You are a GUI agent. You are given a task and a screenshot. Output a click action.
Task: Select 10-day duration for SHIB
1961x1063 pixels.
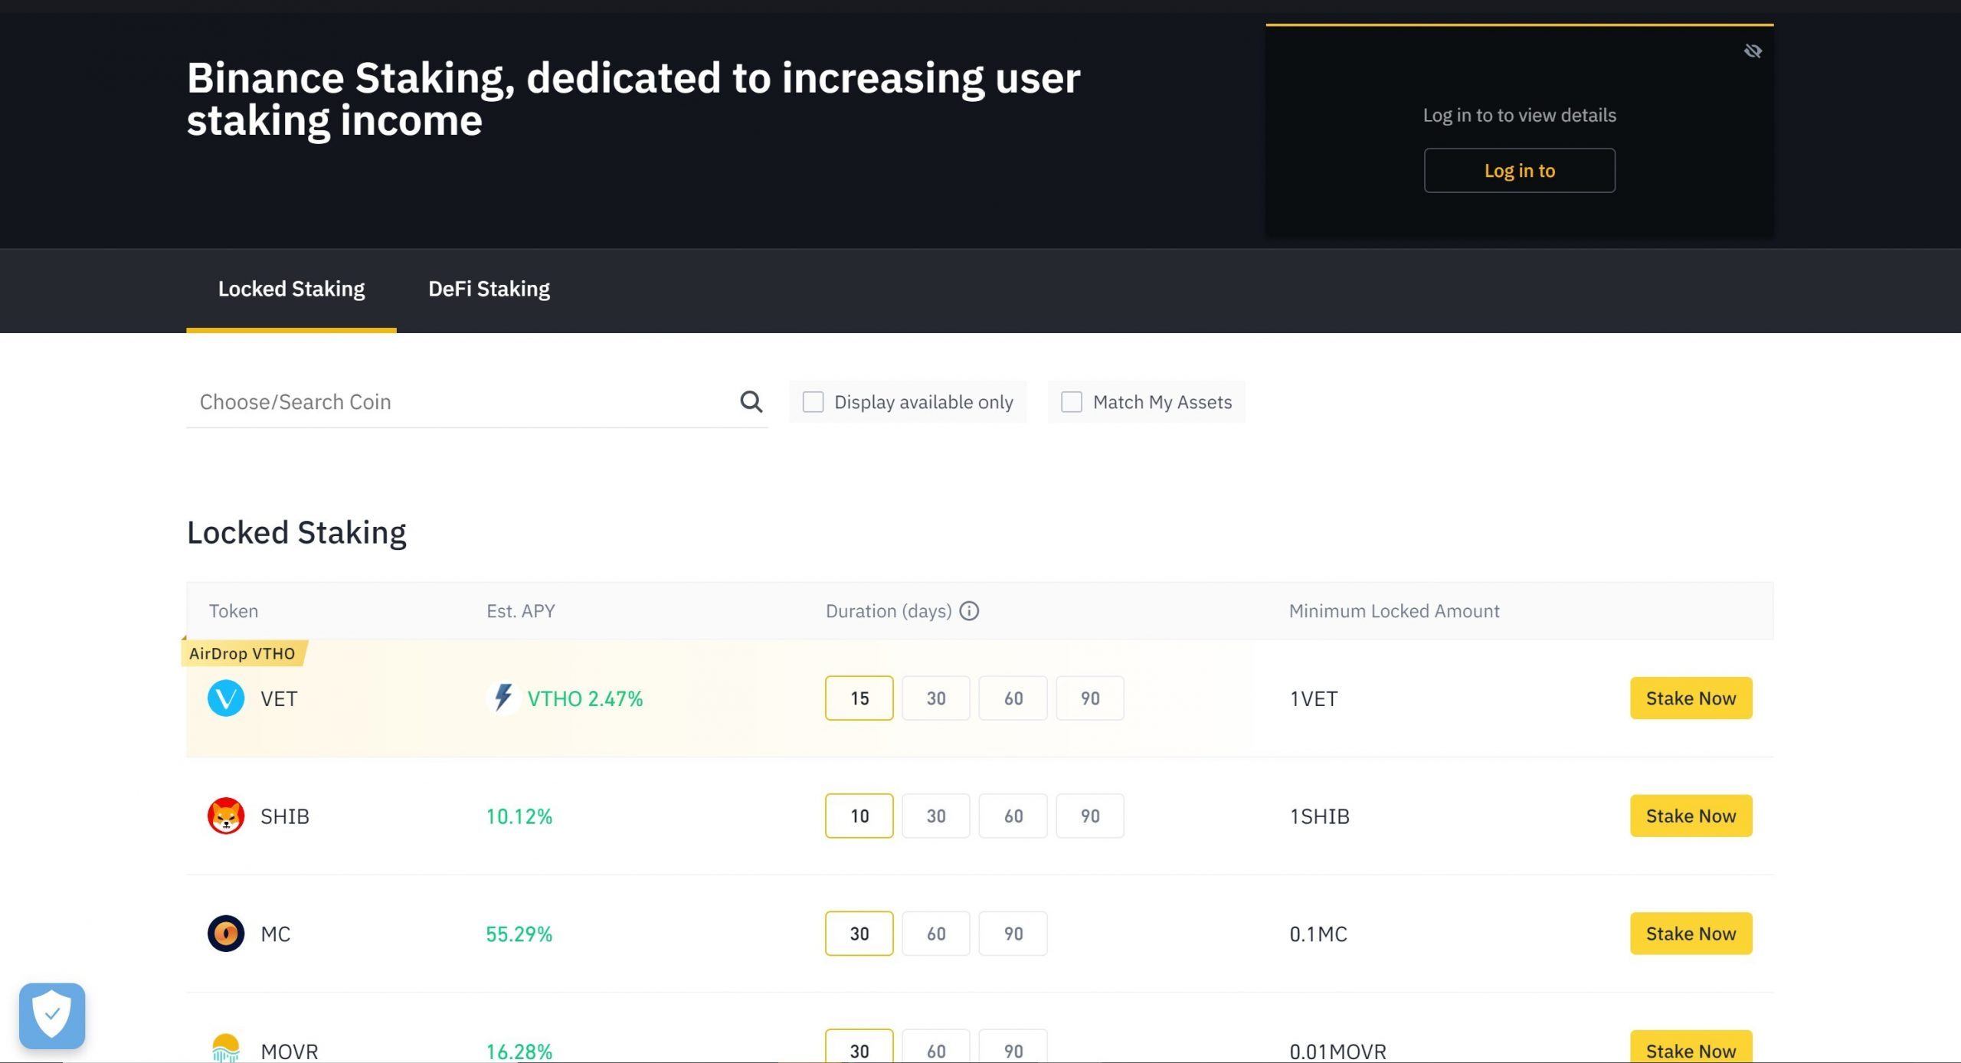pyautogui.click(x=859, y=816)
